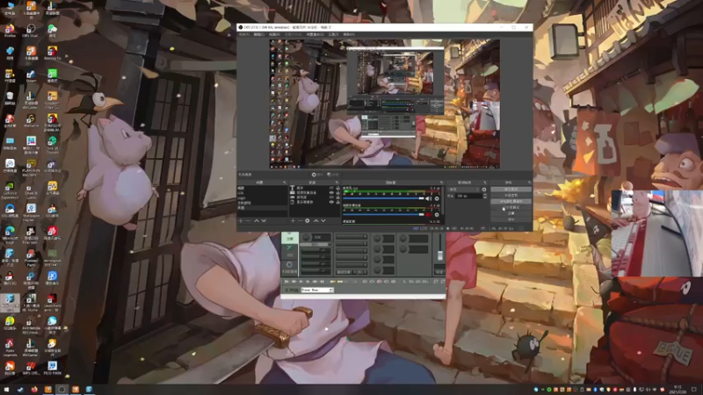Toggle lock on game capture source
Viewport: 703px width, 395px height.
pos(337,197)
